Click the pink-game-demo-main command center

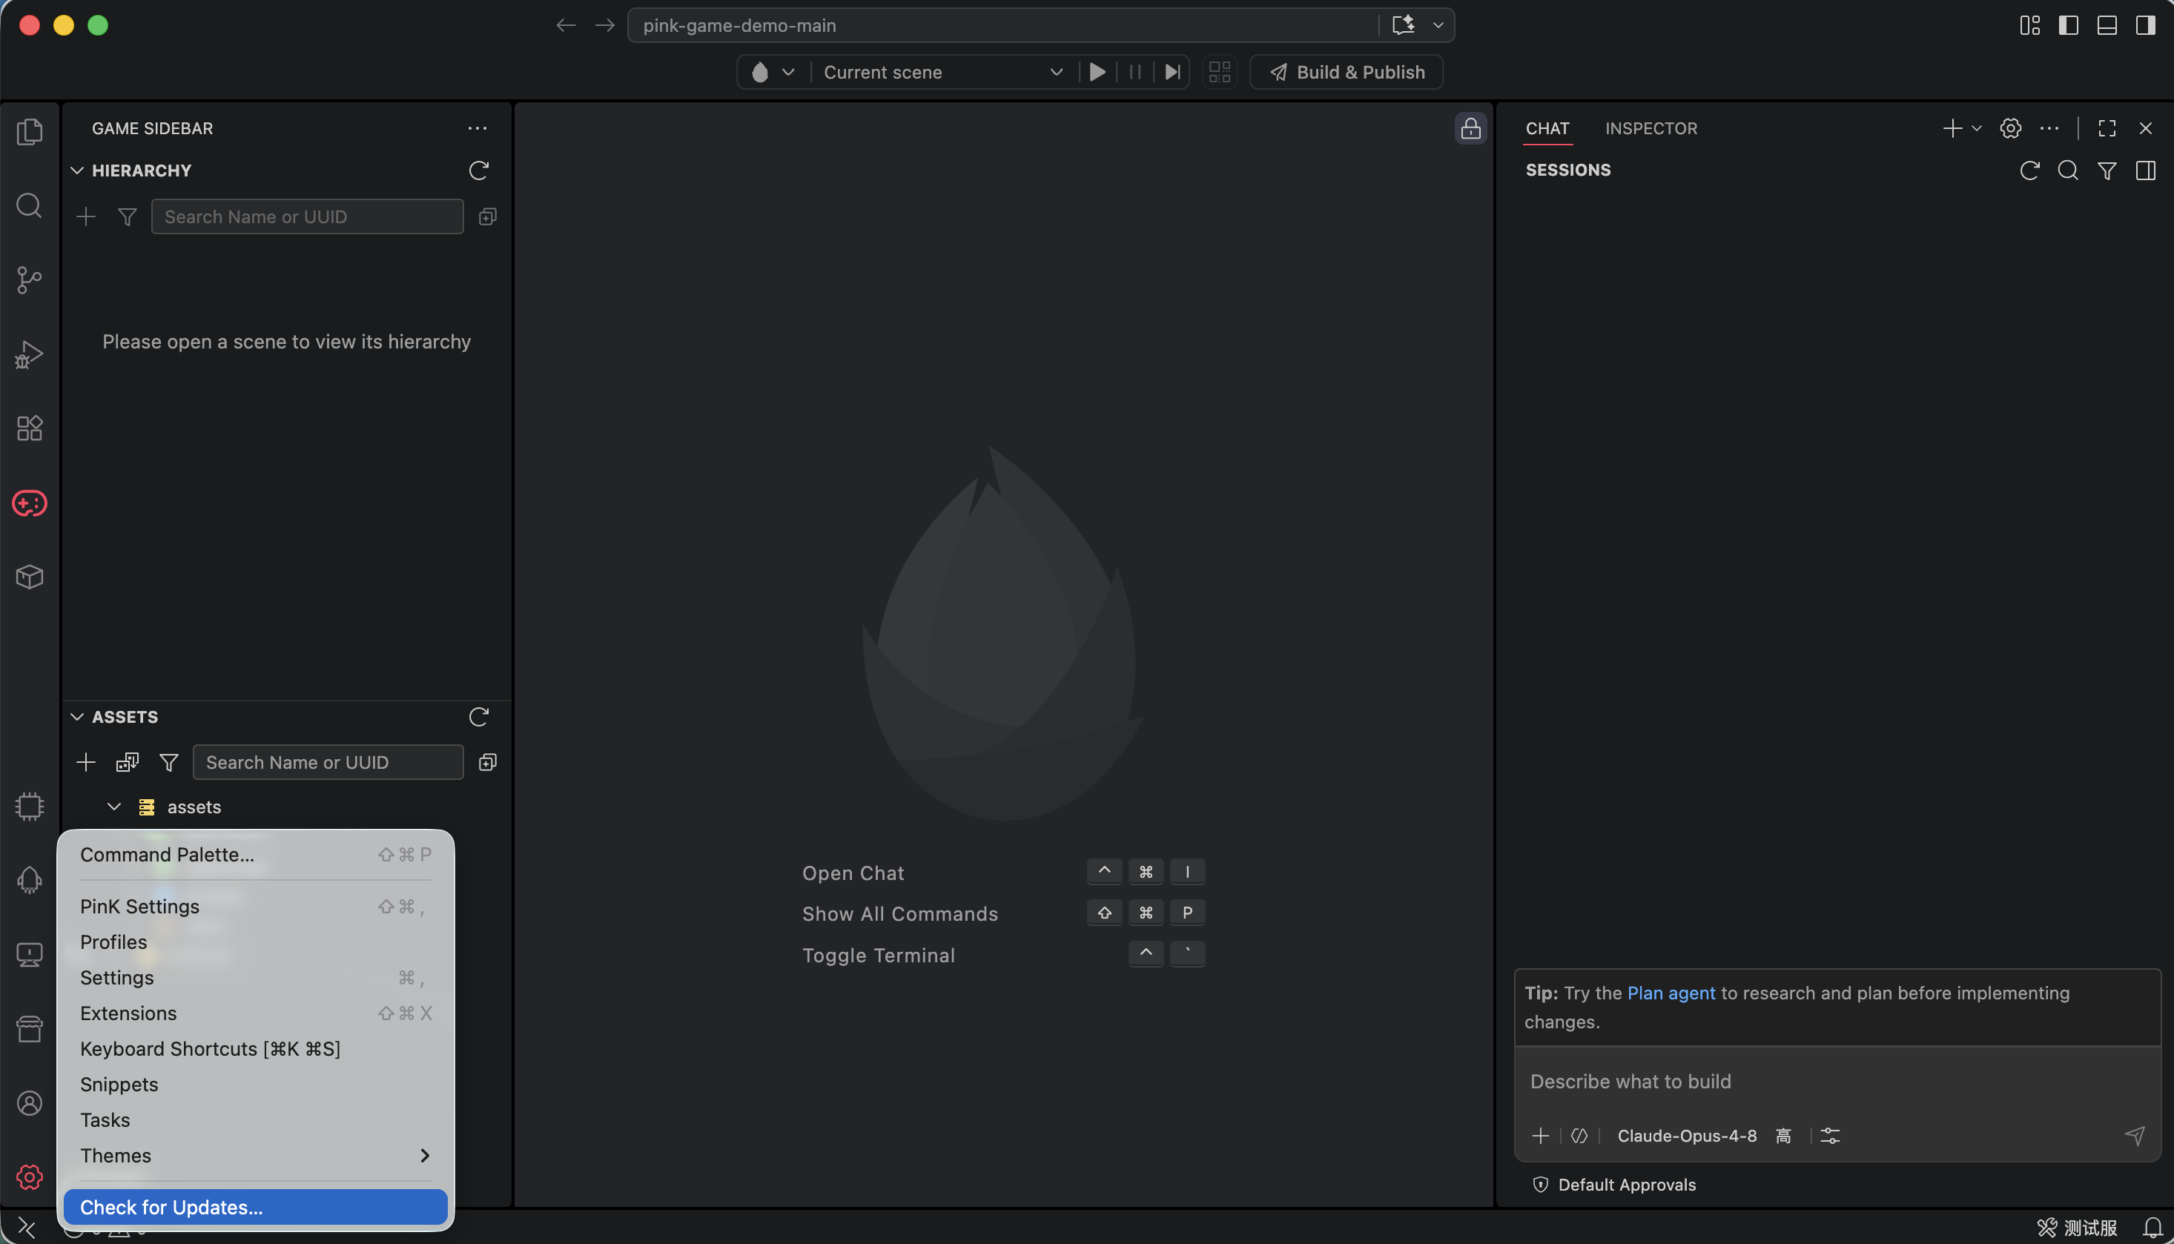point(1004,24)
